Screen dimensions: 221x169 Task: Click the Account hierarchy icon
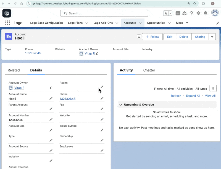(x=139, y=37)
